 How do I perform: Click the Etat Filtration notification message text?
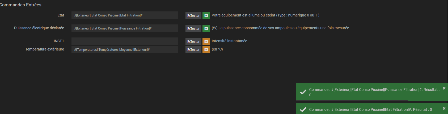370,109
